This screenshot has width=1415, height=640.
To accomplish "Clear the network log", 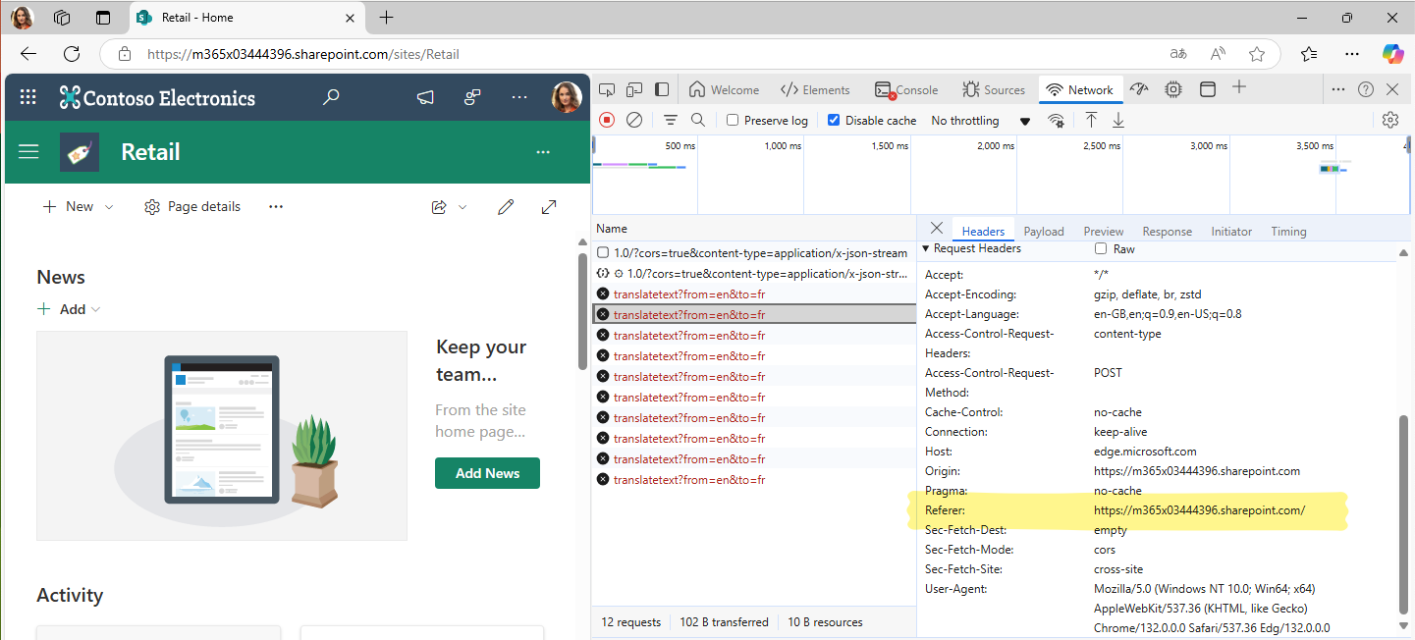I will pyautogui.click(x=634, y=120).
